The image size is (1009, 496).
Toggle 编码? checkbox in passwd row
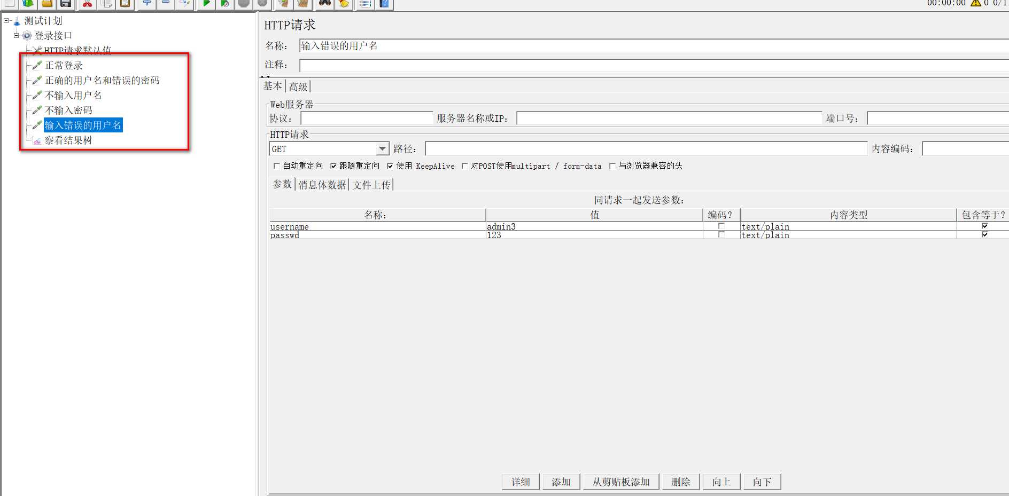click(721, 235)
